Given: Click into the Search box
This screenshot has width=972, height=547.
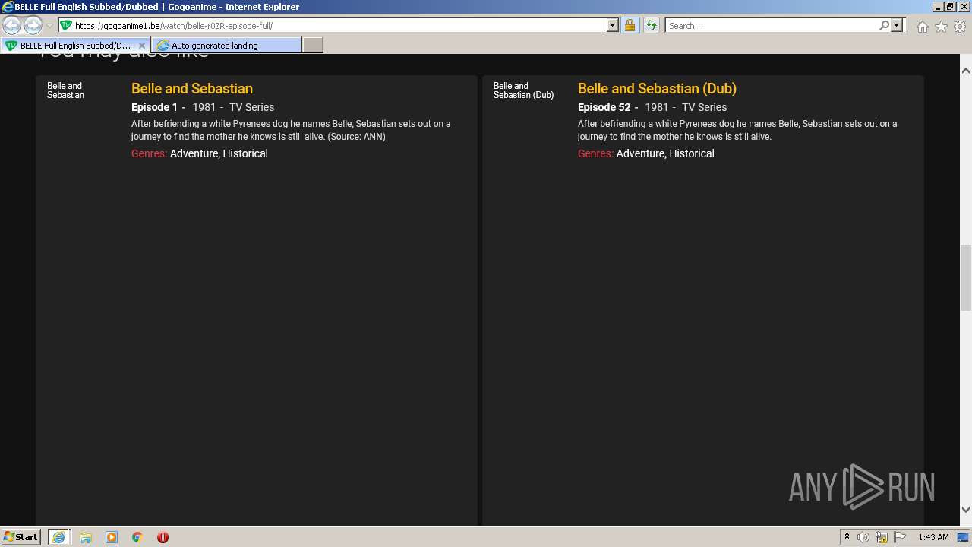Looking at the screenshot, I should point(772,25).
